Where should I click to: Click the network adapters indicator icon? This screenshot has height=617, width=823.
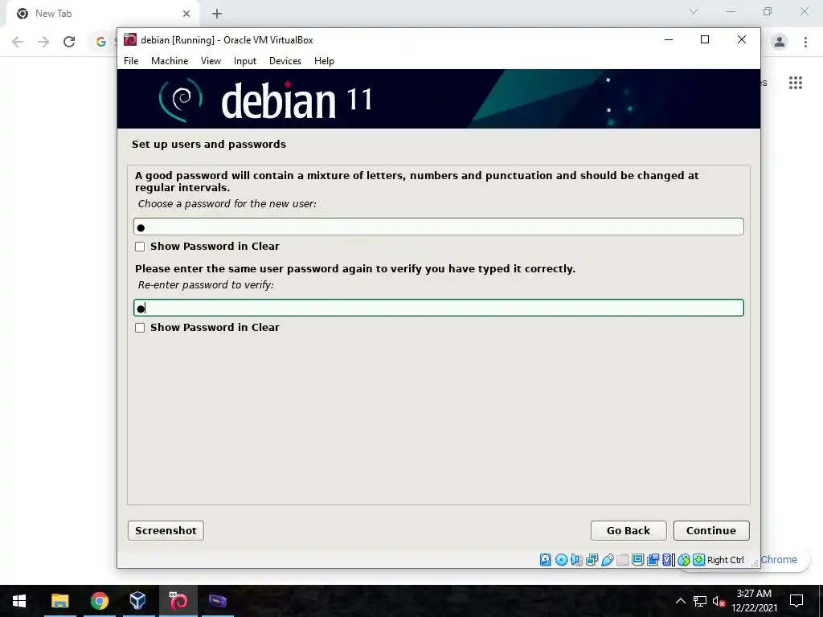[592, 560]
